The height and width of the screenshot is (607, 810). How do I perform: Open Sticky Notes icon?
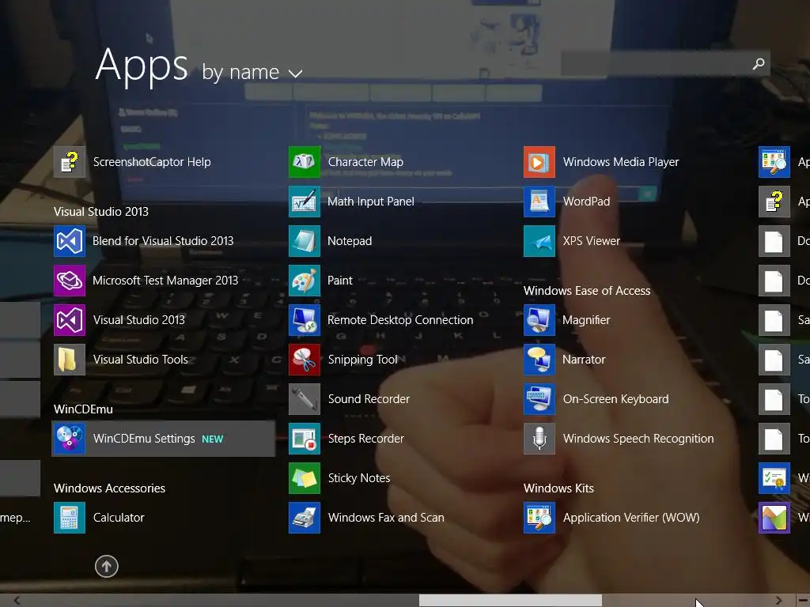pyautogui.click(x=305, y=478)
